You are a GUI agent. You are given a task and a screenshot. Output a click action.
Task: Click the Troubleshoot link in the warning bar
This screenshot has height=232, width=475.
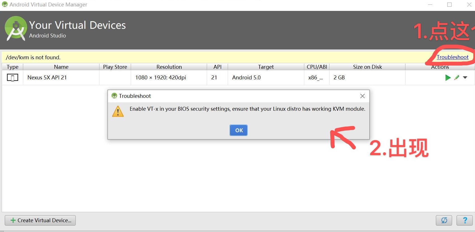point(452,57)
